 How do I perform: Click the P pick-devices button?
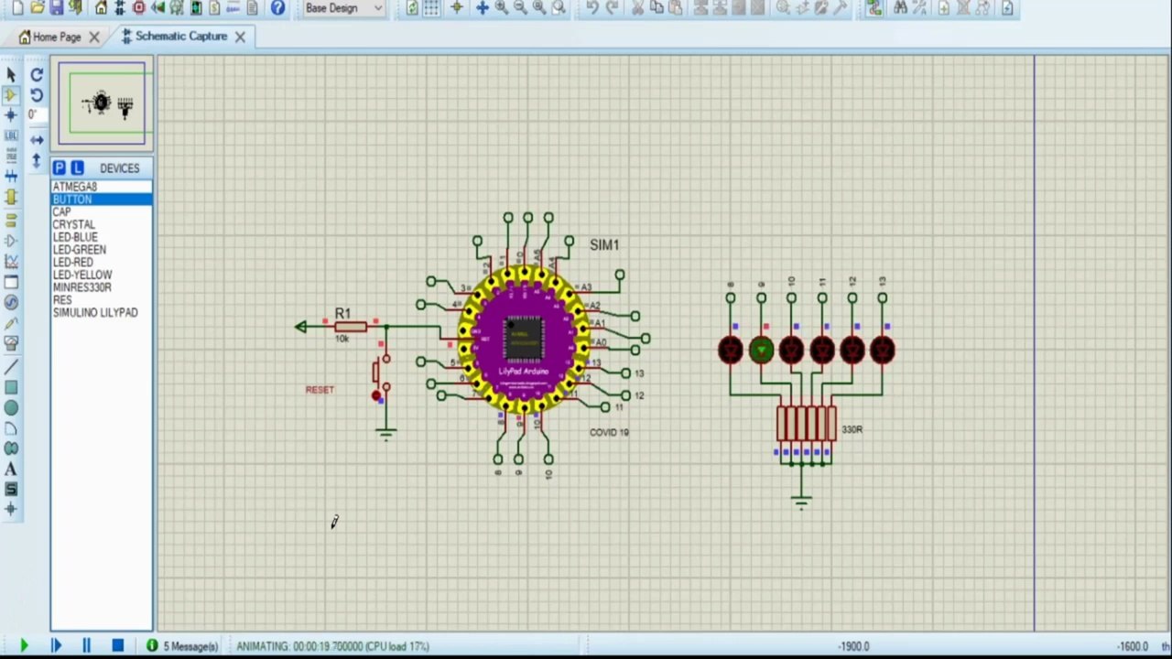[x=59, y=167]
